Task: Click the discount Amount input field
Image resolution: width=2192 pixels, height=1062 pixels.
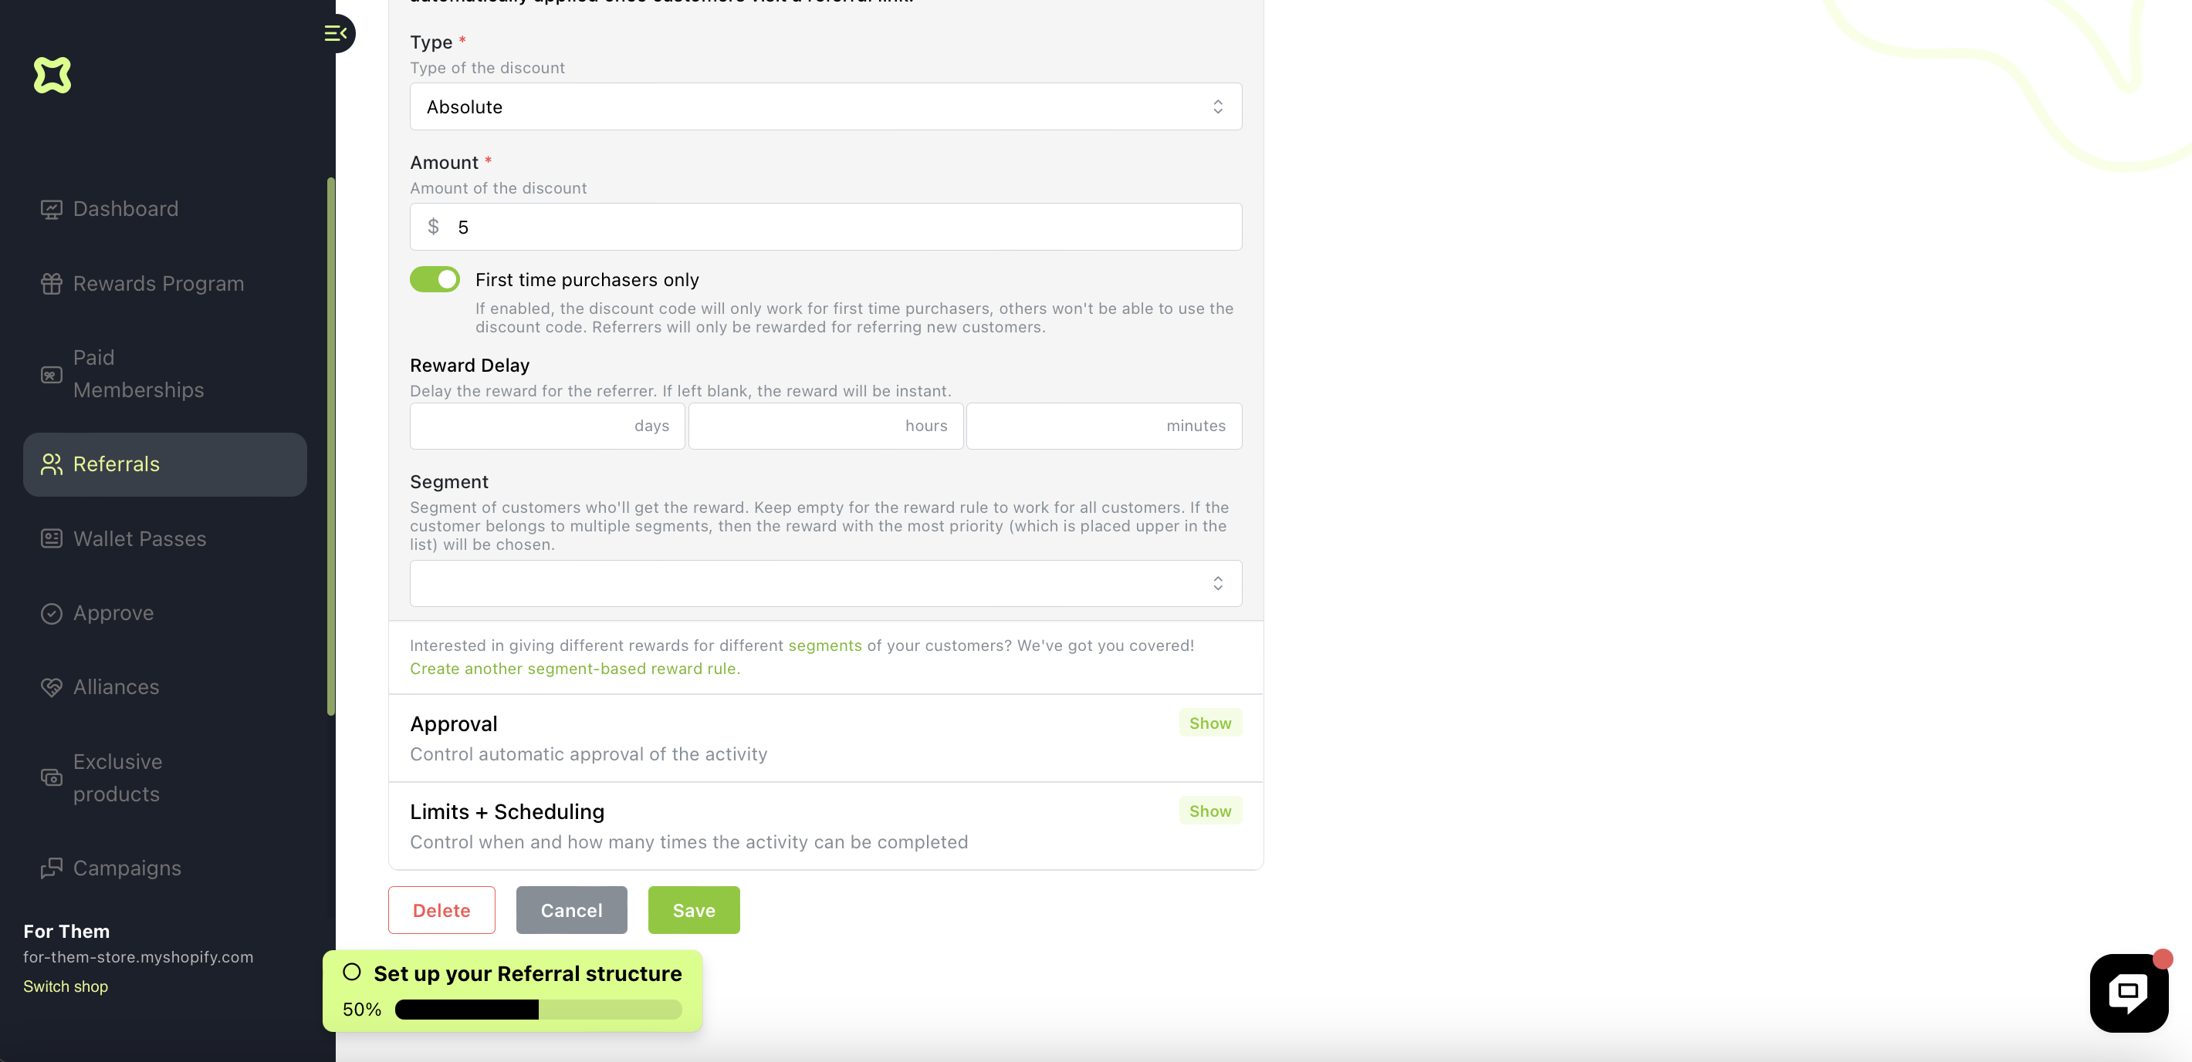Action: [x=842, y=227]
